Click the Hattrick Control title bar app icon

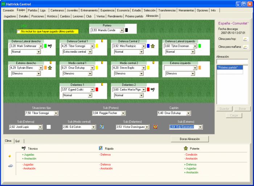click(3, 4)
